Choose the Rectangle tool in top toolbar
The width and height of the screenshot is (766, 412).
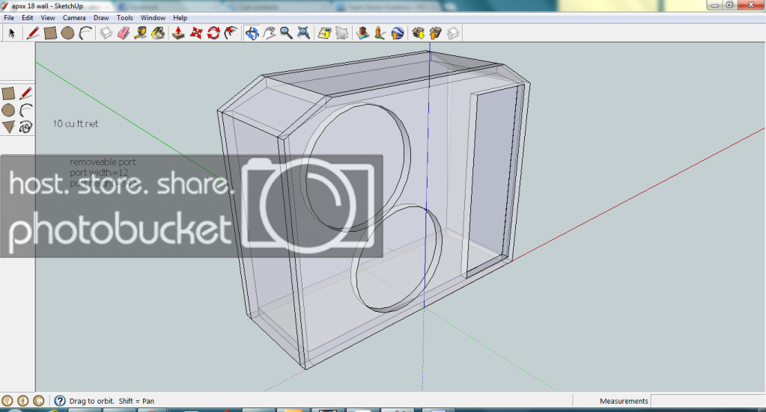tap(50, 33)
